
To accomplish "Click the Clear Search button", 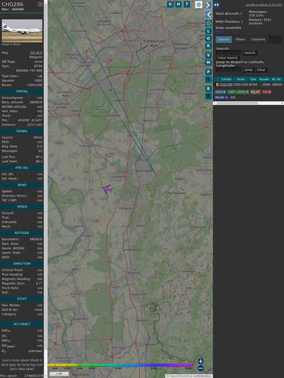I will coord(228,57).
